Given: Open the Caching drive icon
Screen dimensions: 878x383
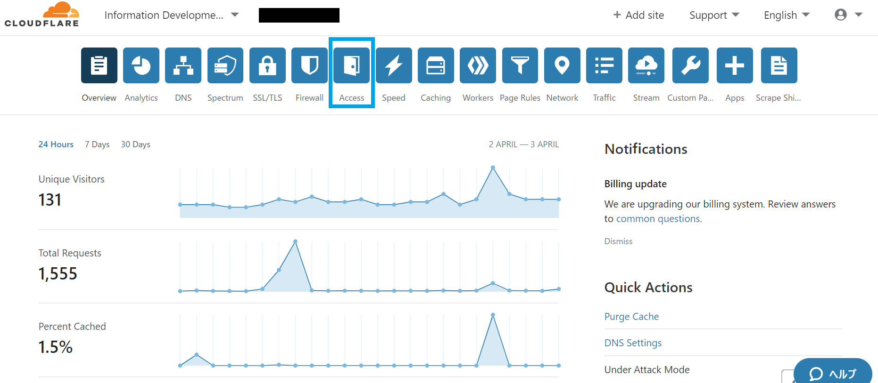Looking at the screenshot, I should [436, 65].
